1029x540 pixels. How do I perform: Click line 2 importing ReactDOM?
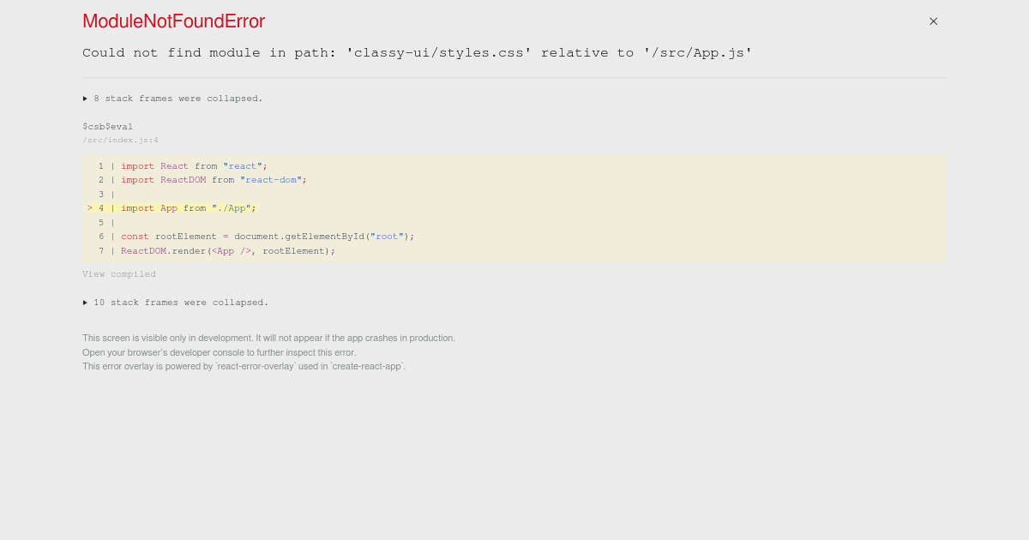(x=214, y=180)
